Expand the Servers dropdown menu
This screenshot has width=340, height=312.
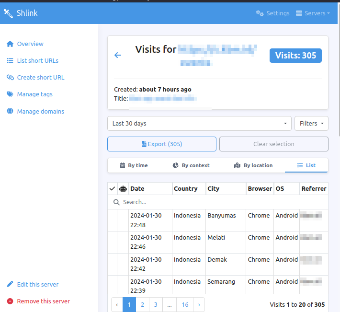click(x=313, y=13)
